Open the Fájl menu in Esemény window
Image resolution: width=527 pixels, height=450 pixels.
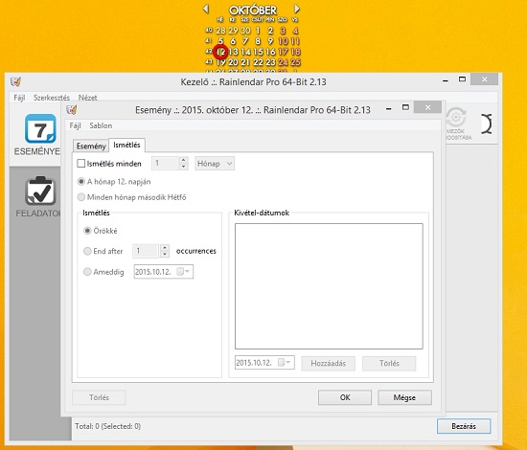(75, 125)
